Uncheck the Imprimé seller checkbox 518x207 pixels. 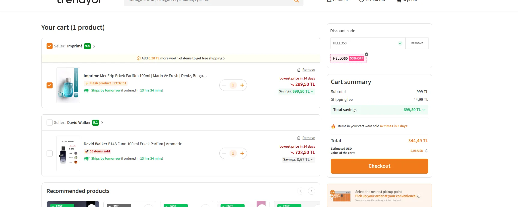50,46
